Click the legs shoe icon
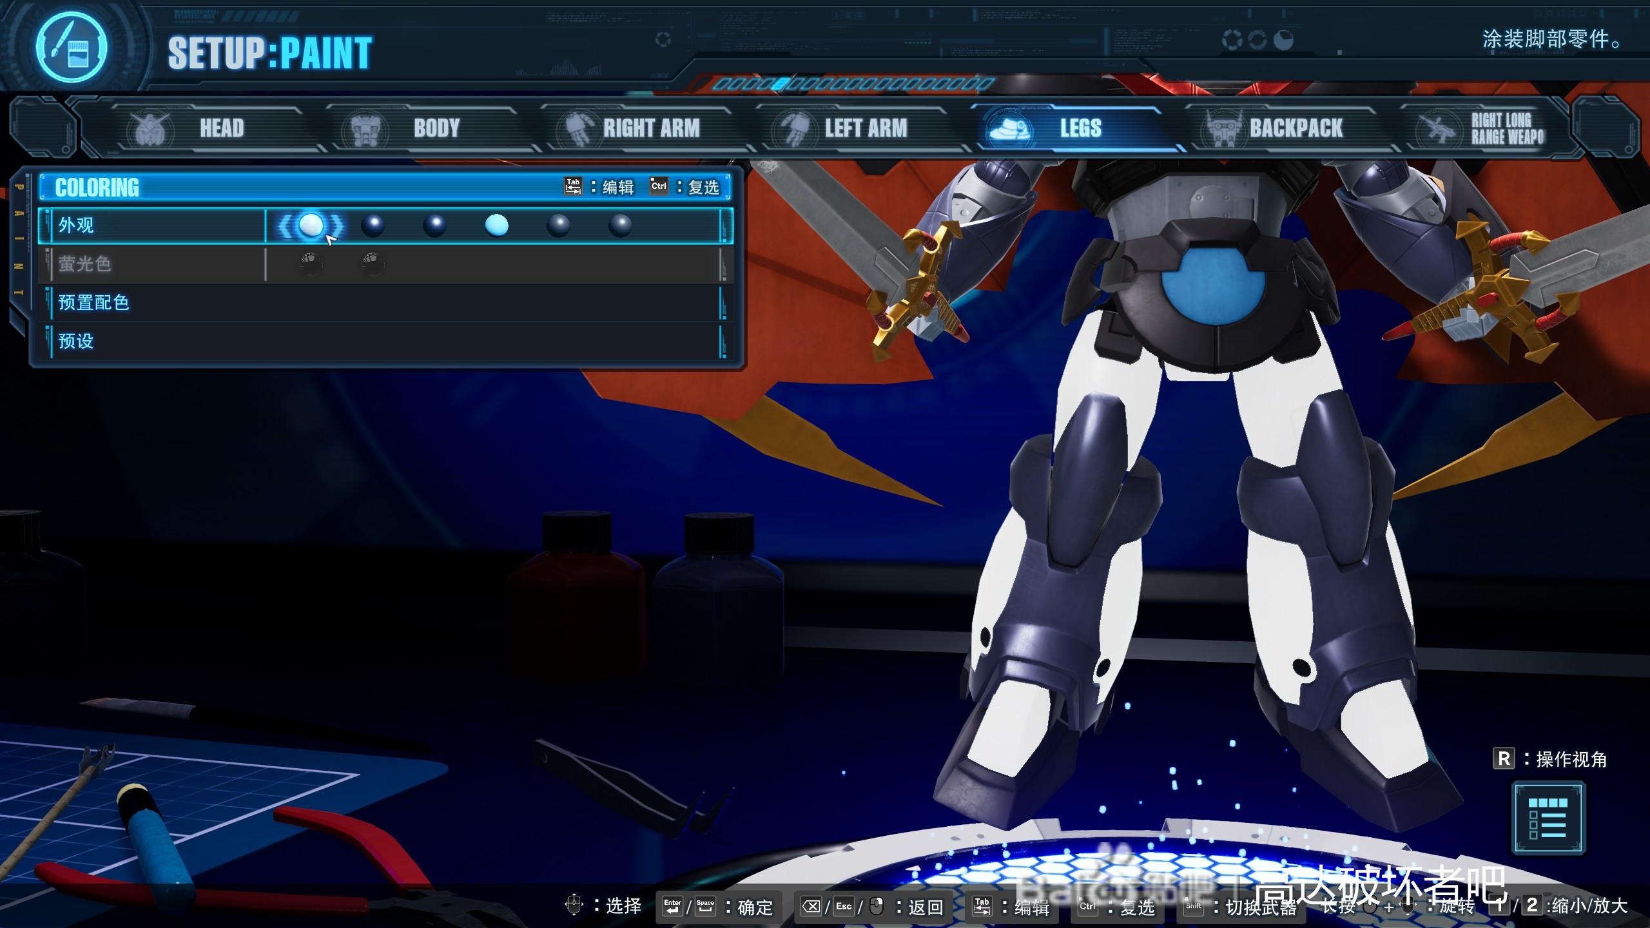The height and width of the screenshot is (928, 1650). click(1009, 130)
